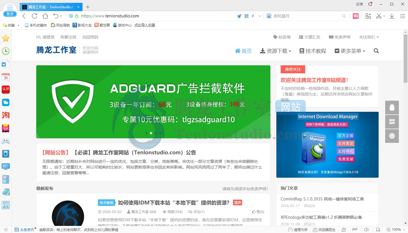Select the 腾龙工作室 - TenlonStudio tab
The image size is (408, 233).
point(51,7)
